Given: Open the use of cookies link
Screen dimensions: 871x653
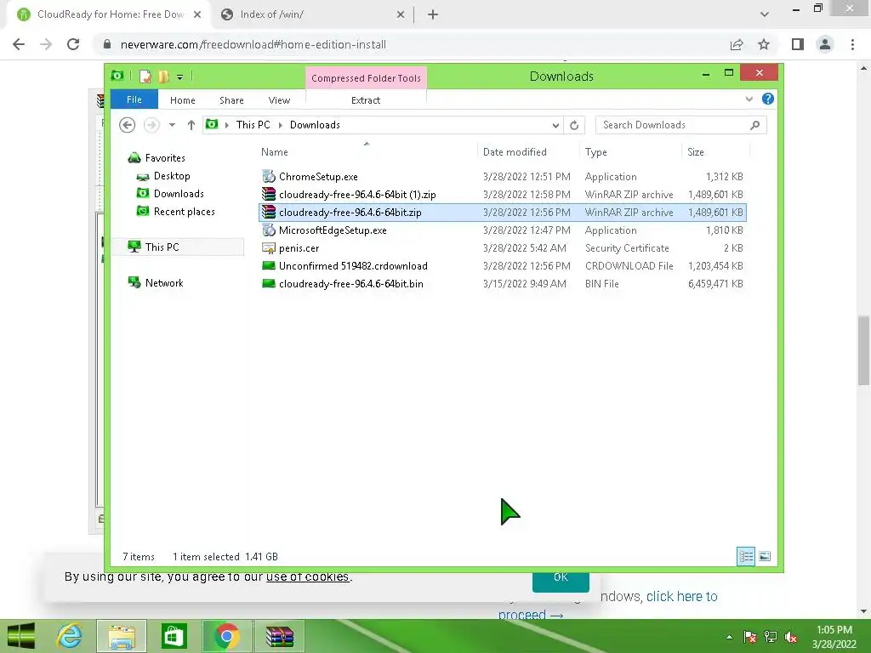Looking at the screenshot, I should click(308, 576).
